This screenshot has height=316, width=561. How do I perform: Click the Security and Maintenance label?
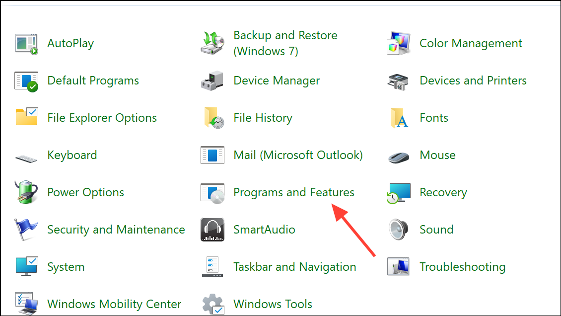pyautogui.click(x=116, y=230)
